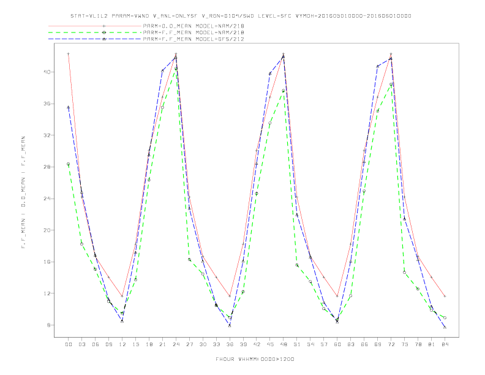Click x-axis tick label 39
This screenshot has width=485, height=375.
pyautogui.click(x=243, y=344)
